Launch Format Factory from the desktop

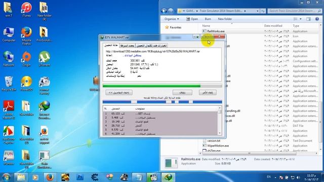pos(44,85)
